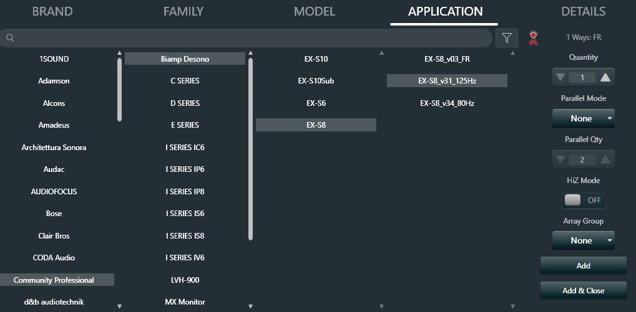636x312 pixels.
Task: Select Bose brand
Action: [x=54, y=213]
